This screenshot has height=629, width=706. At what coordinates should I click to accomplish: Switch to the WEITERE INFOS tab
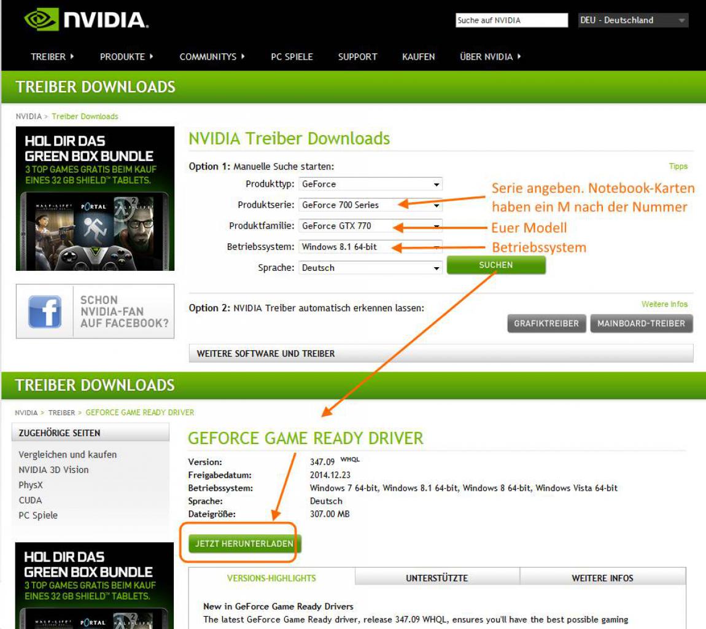(x=602, y=578)
